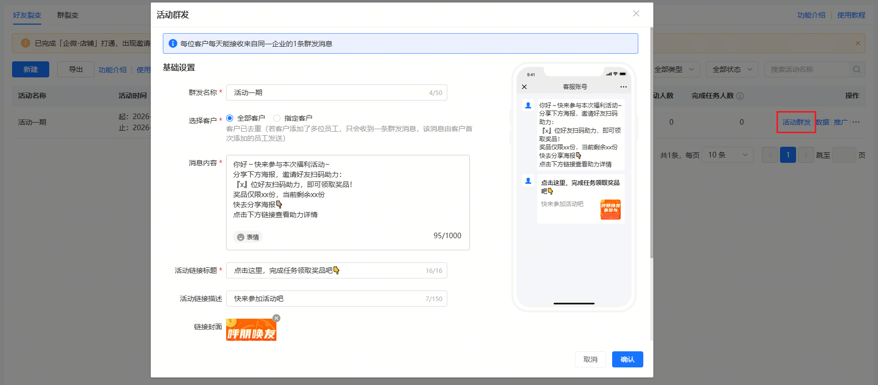Open the 功能介绍 link at top right

[x=811, y=15]
